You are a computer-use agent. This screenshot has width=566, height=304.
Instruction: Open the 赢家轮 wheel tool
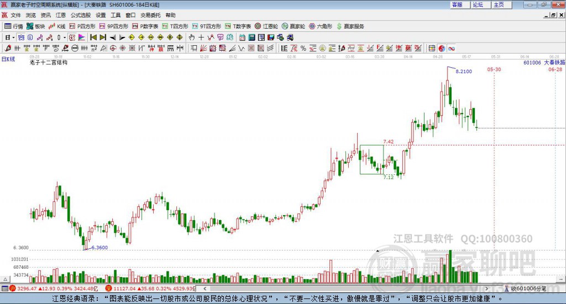click(x=294, y=26)
